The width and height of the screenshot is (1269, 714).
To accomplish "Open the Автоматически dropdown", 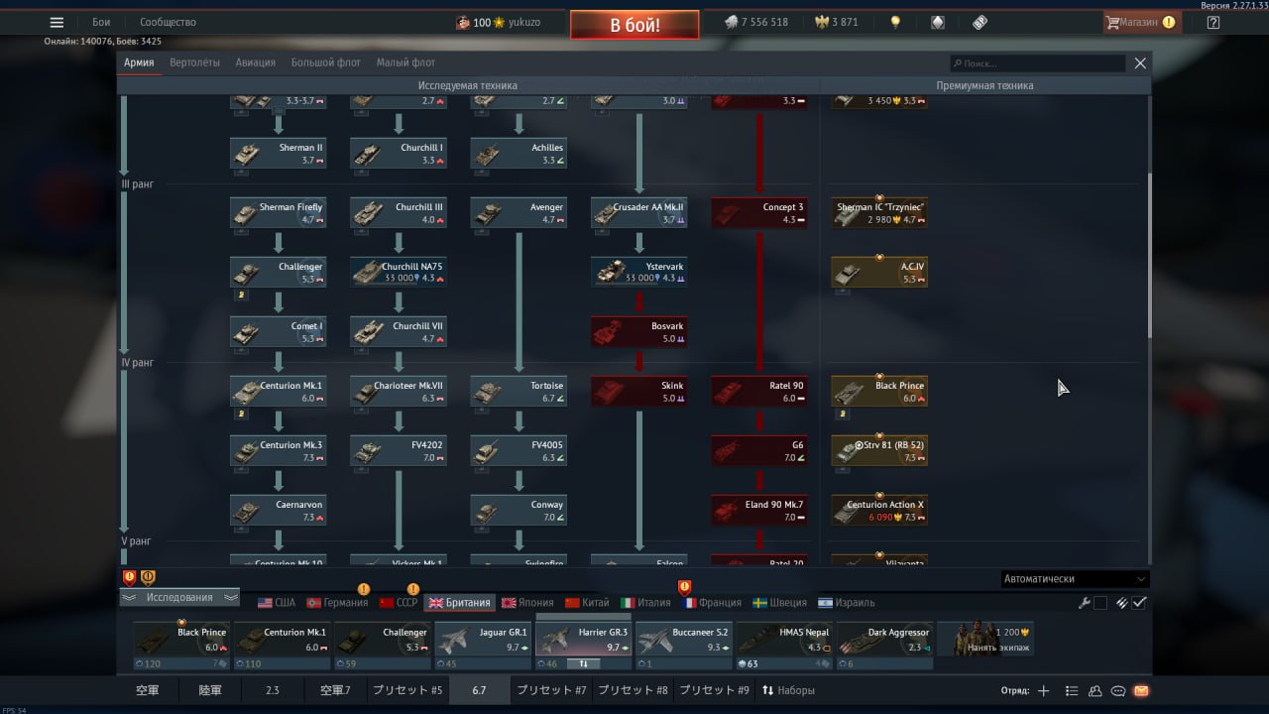I will (x=1075, y=579).
